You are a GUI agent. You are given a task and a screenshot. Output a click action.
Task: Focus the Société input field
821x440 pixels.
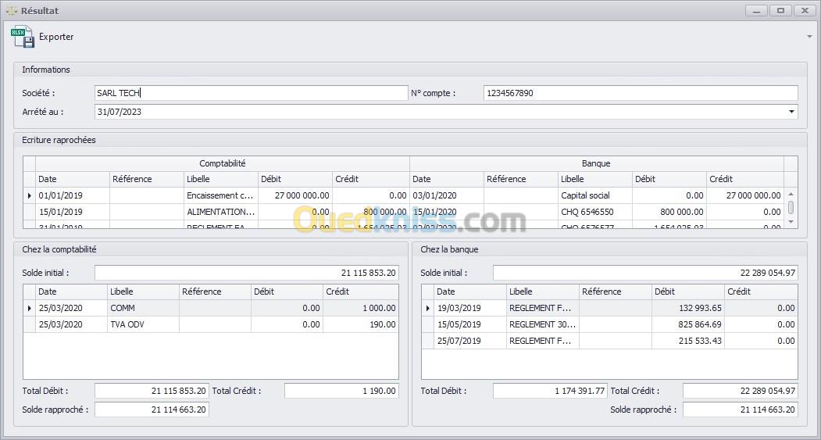tap(250, 93)
